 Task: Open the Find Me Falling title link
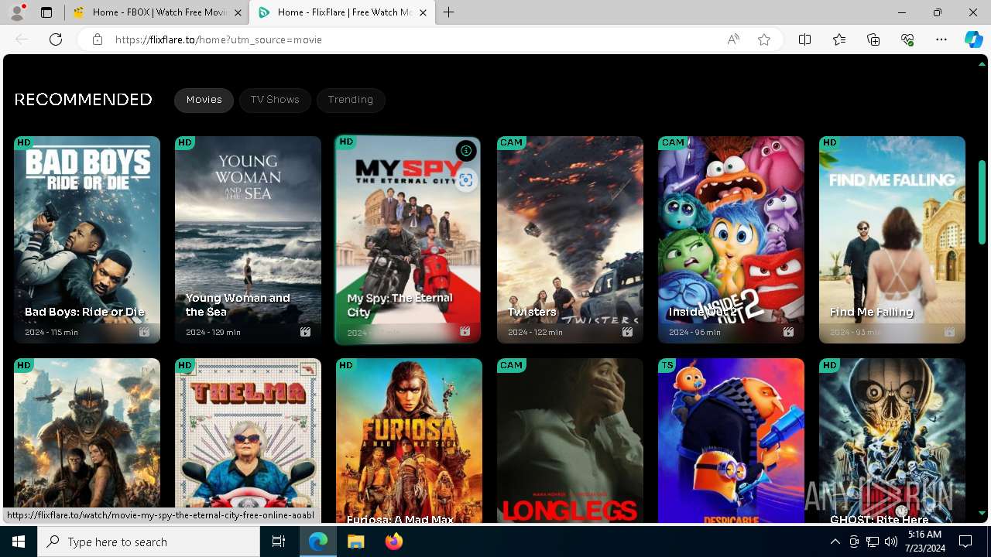872,312
